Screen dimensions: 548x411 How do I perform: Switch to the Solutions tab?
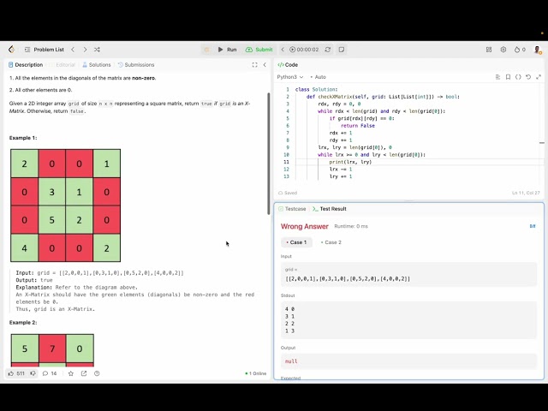click(97, 65)
